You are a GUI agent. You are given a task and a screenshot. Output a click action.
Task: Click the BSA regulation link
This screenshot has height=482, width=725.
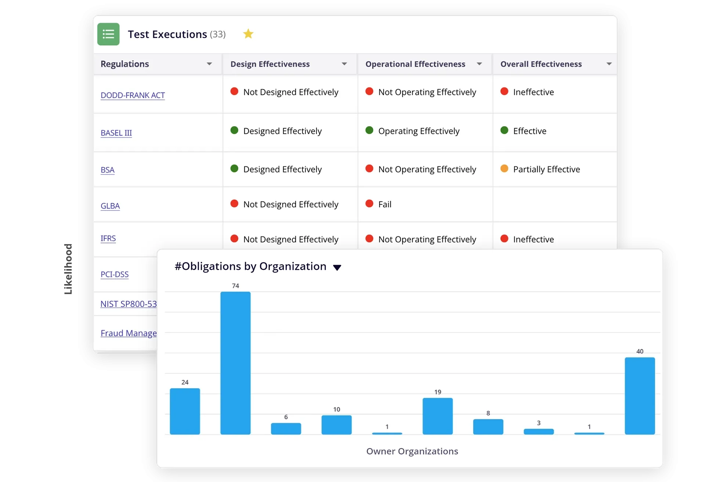[x=108, y=170]
